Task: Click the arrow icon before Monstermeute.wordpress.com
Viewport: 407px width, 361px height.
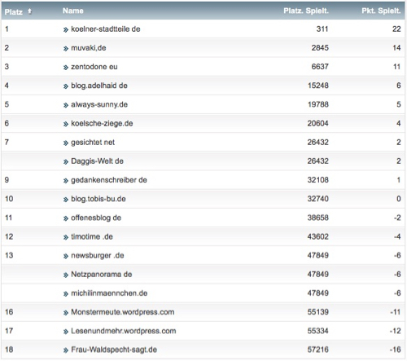Action: coord(66,313)
